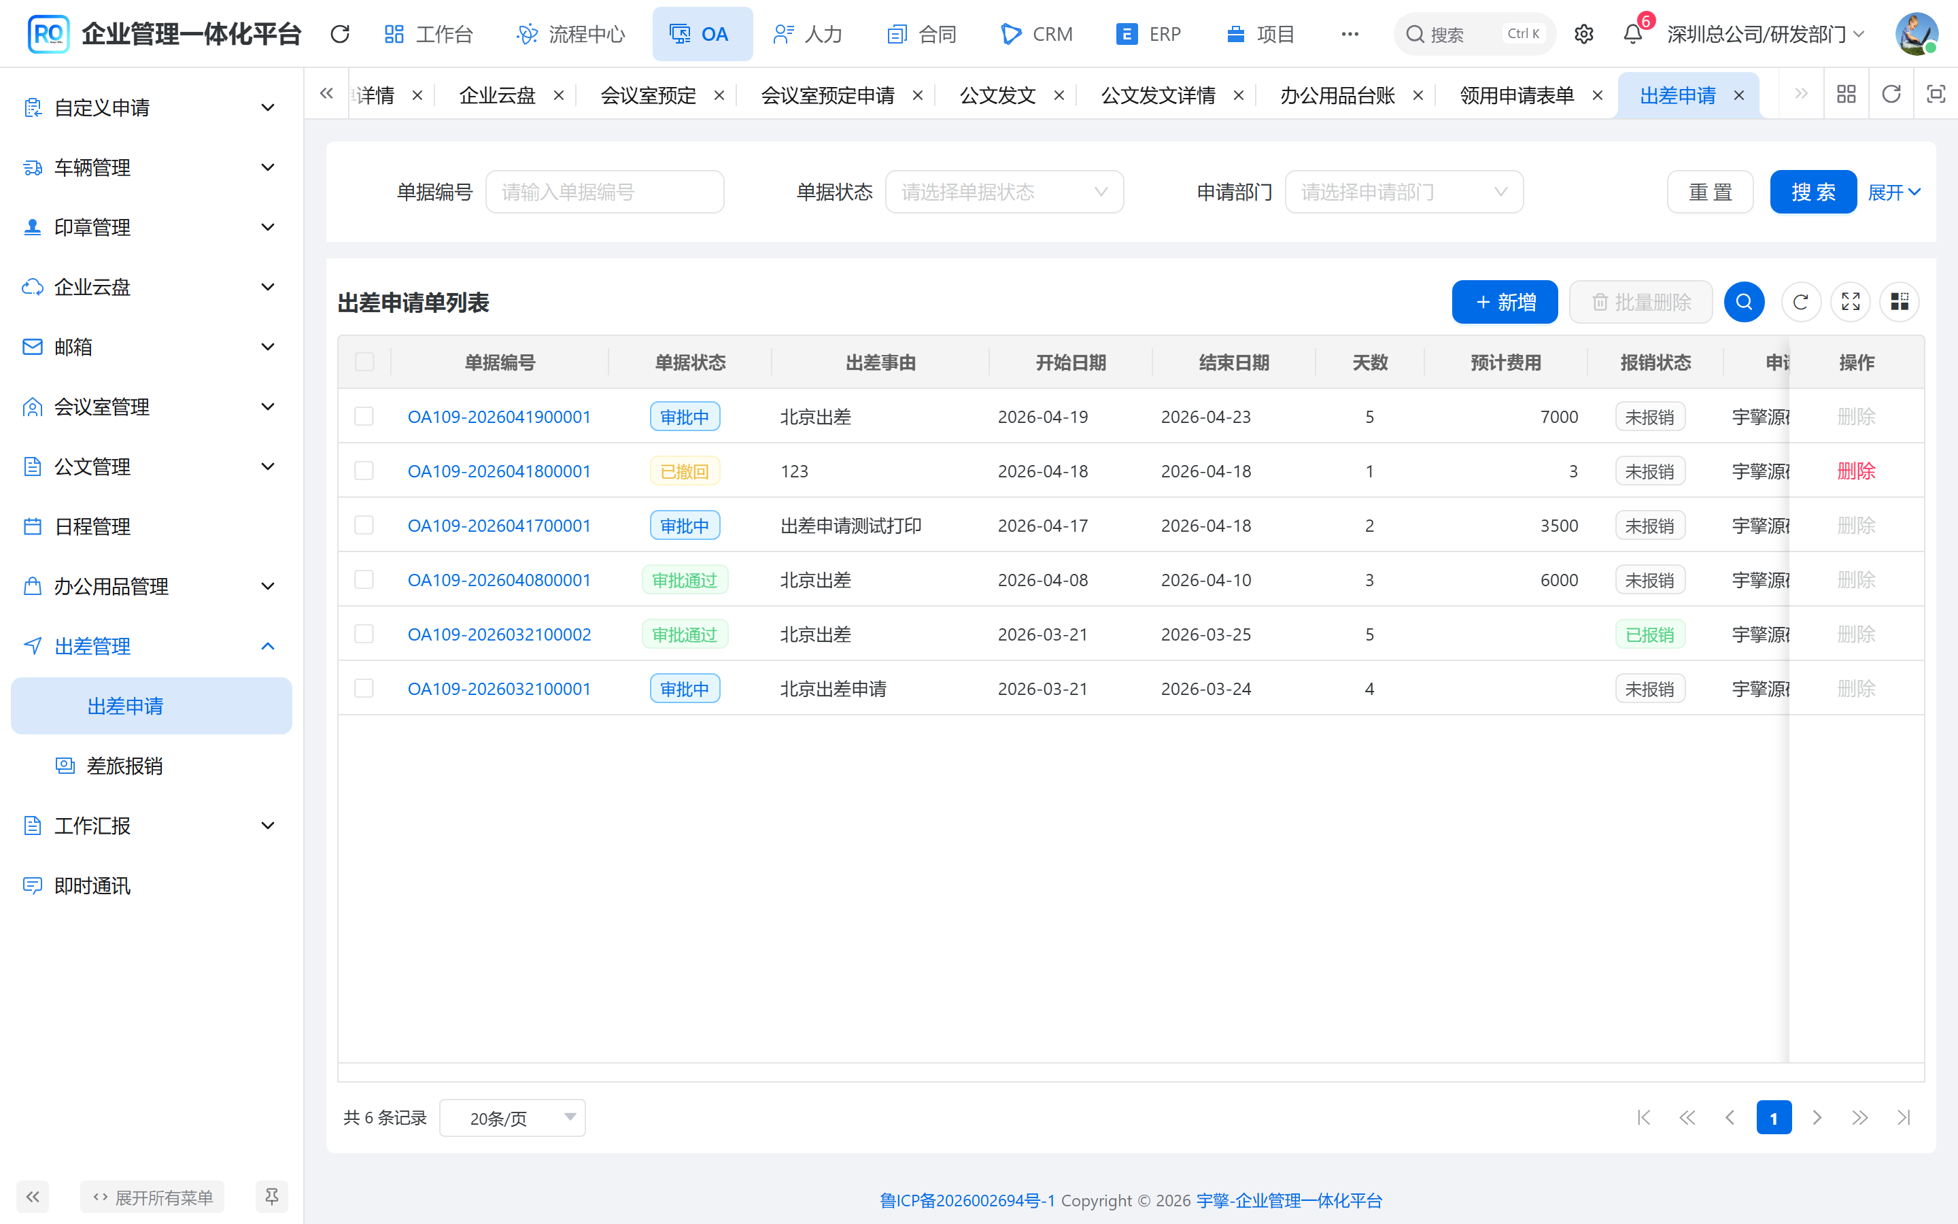This screenshot has width=1958, height=1224.
Task: Expand the 自定义申请 sidebar menu
Action: (152, 107)
